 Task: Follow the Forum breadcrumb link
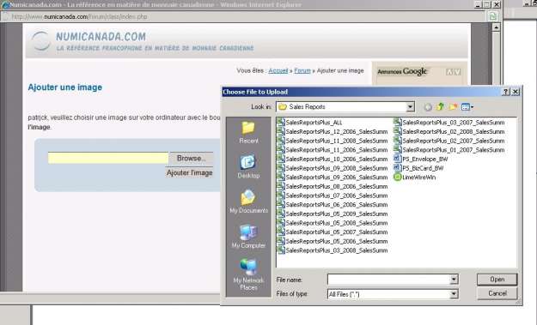[x=302, y=70]
